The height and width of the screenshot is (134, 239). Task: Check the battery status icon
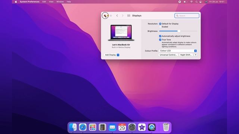pyautogui.click(x=186, y=2)
